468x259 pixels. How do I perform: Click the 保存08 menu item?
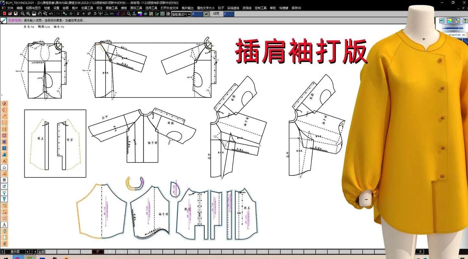click(296, 8)
